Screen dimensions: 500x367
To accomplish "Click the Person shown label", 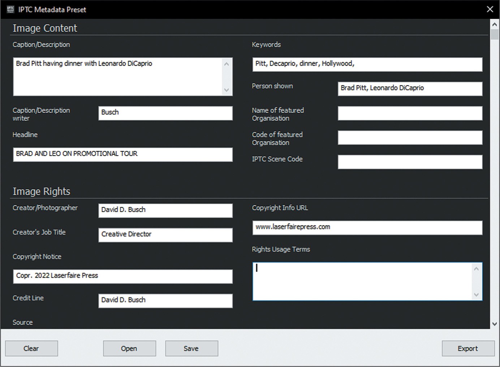I will tap(272, 86).
